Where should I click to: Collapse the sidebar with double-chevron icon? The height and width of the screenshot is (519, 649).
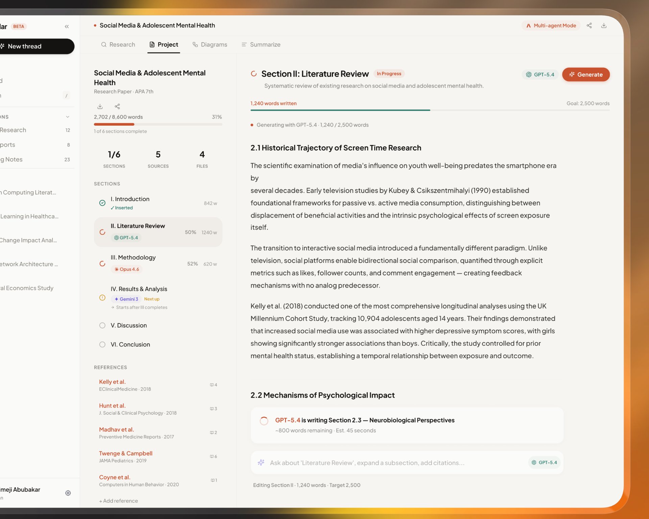point(67,26)
